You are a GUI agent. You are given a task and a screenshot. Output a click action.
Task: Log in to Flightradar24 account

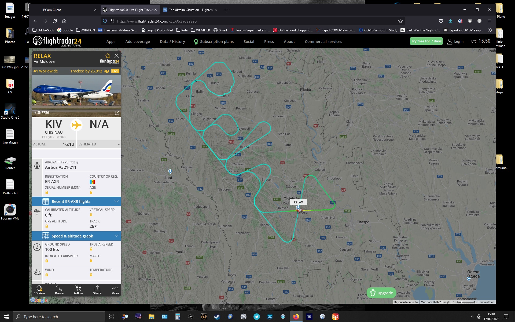pyautogui.click(x=455, y=42)
